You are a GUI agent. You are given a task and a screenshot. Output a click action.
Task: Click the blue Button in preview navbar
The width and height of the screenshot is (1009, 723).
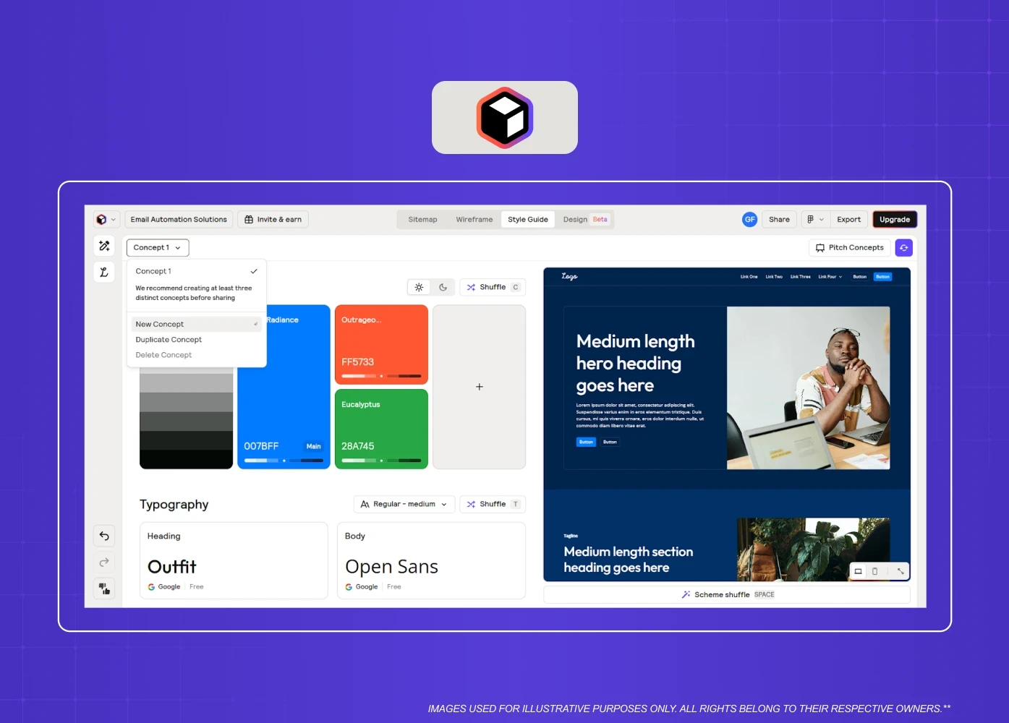(x=882, y=276)
